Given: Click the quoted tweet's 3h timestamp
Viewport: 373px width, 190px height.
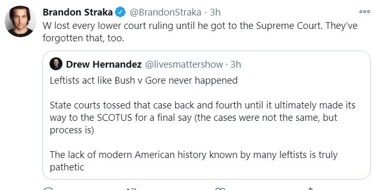Looking at the screenshot, I should point(236,65).
